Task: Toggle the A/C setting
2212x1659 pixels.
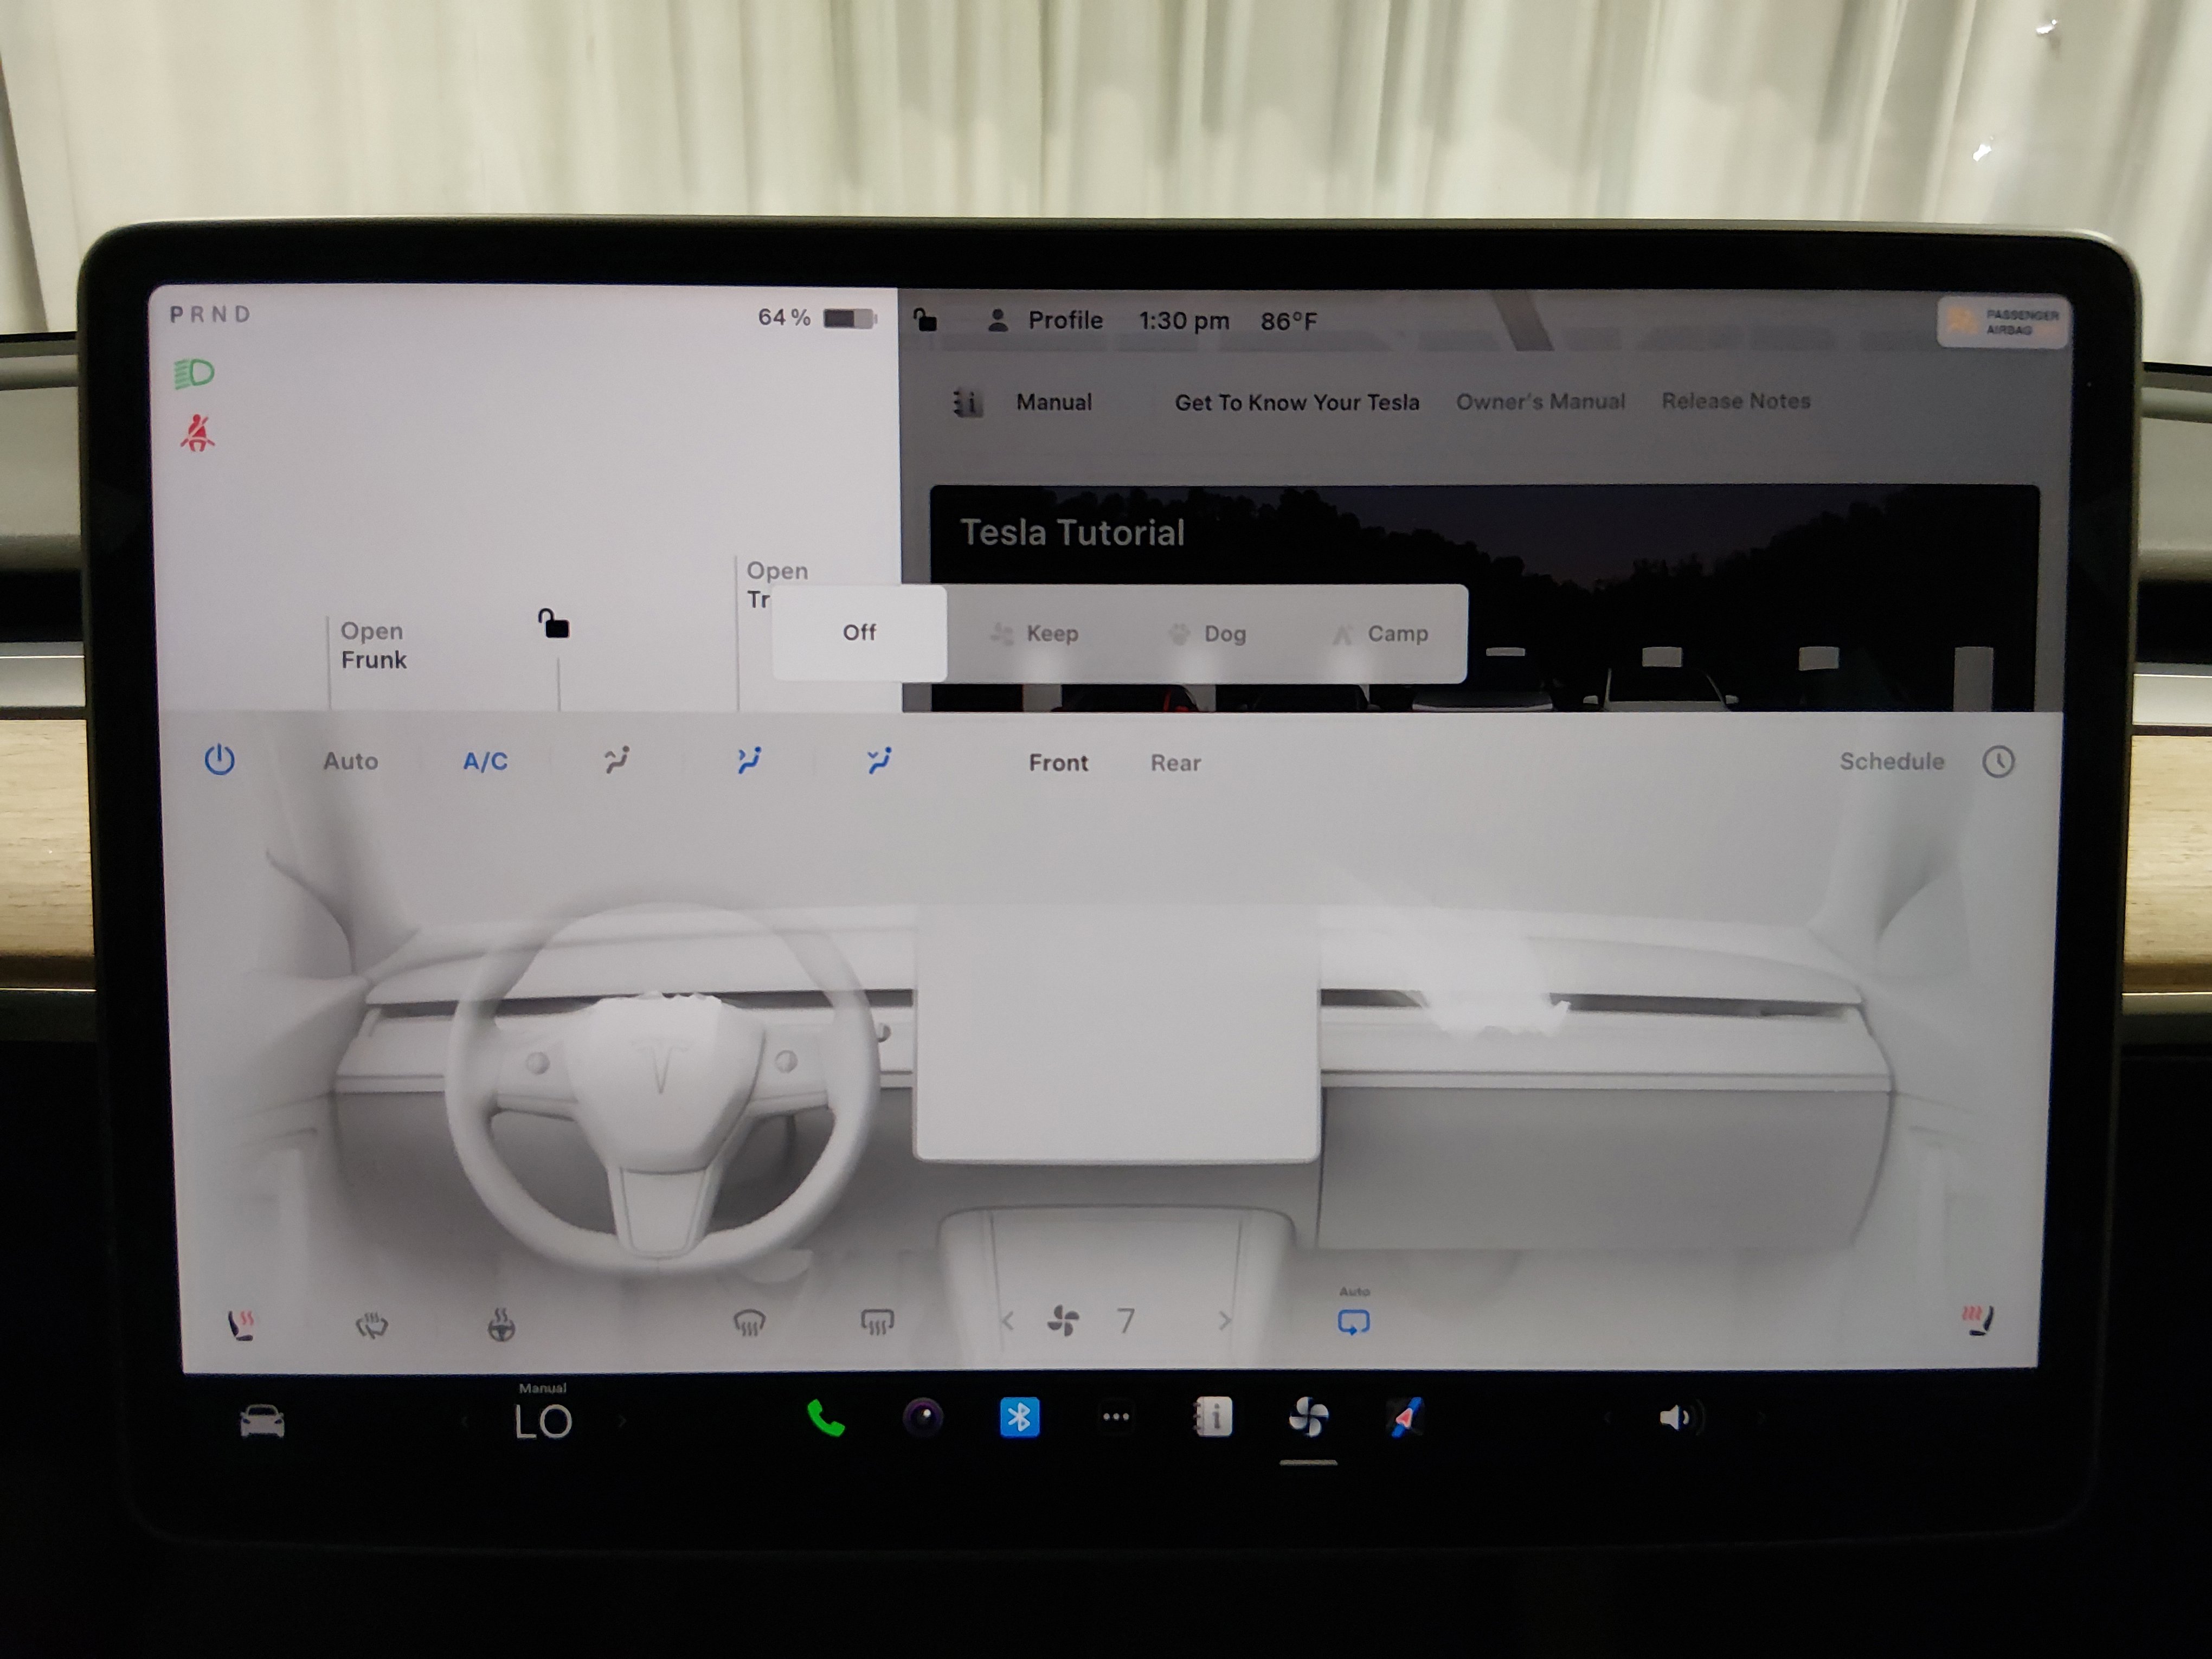Action: (485, 762)
